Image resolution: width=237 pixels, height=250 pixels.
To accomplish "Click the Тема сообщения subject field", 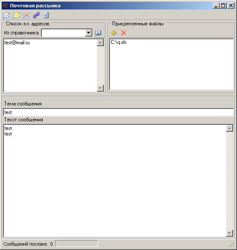I will pyautogui.click(x=118, y=112).
